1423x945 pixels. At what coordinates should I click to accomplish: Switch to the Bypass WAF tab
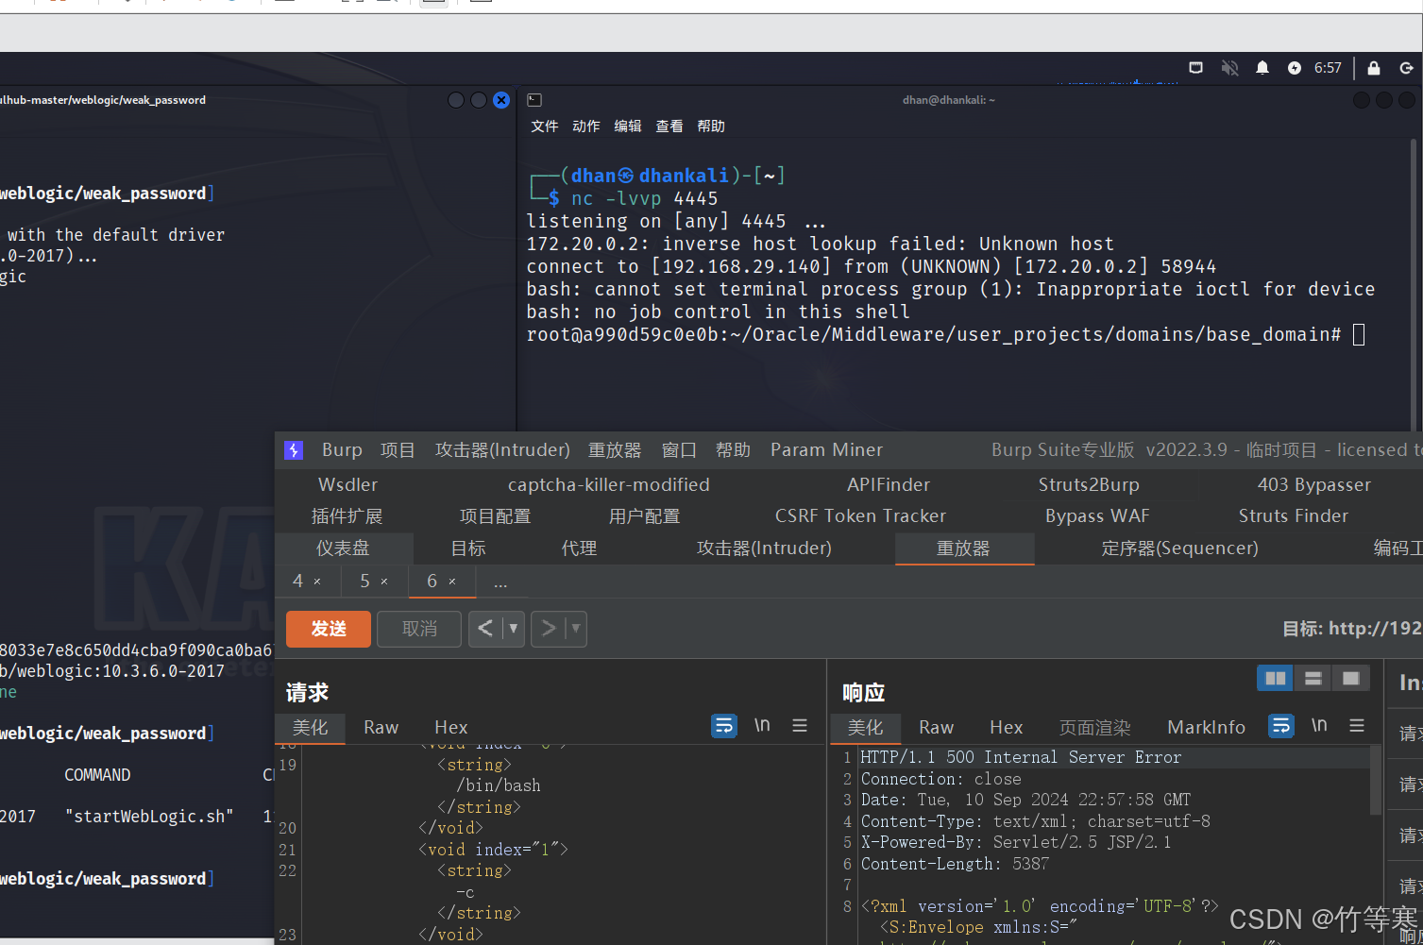pos(1097,516)
